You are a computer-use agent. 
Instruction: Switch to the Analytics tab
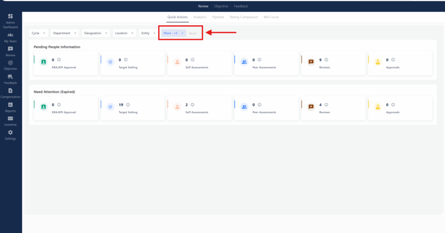click(200, 17)
